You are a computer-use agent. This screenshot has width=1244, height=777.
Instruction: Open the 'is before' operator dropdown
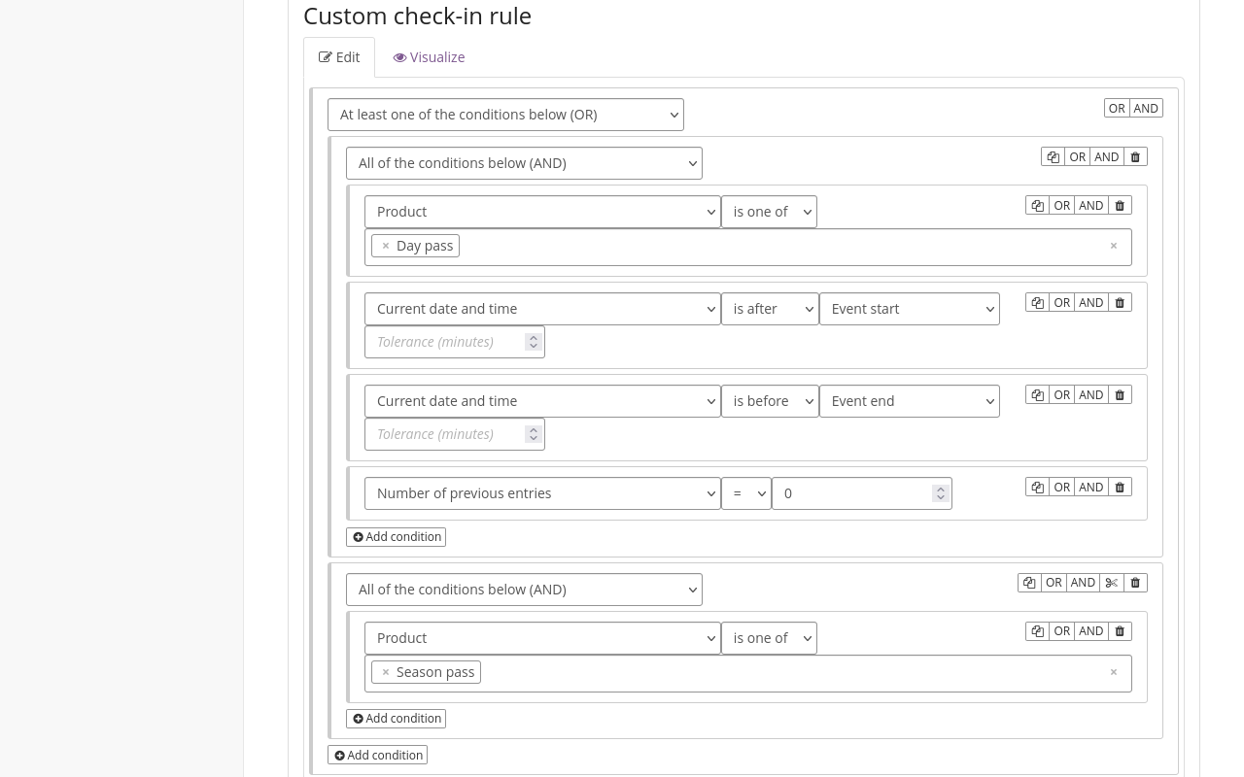[x=770, y=401]
